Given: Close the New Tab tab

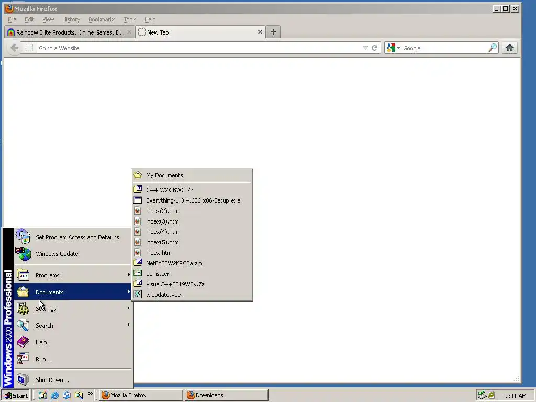Looking at the screenshot, I should [260, 32].
